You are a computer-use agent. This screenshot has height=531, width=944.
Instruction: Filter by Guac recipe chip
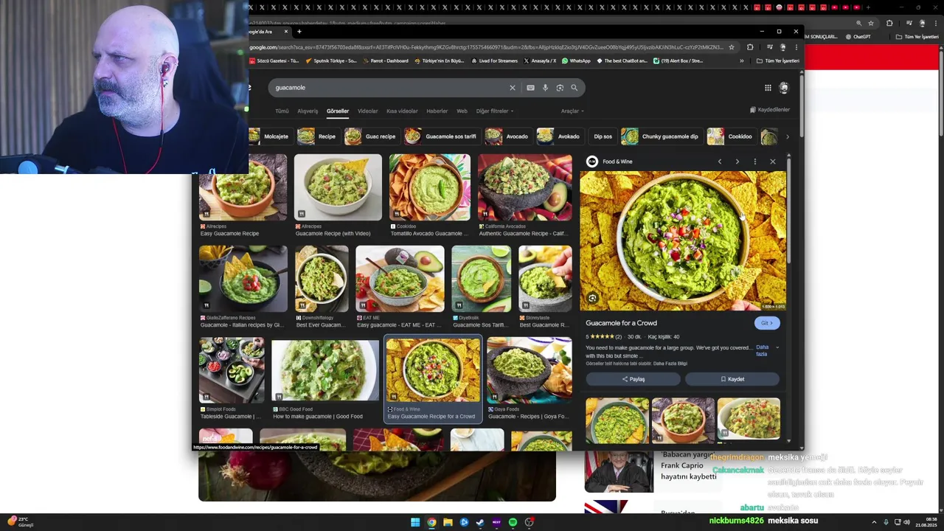coord(372,136)
